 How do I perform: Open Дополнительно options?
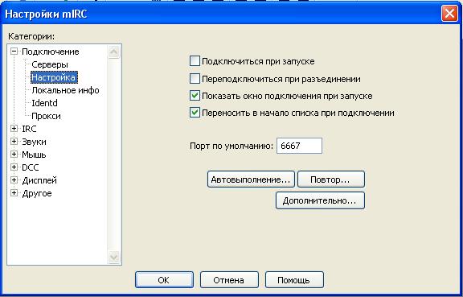tap(320, 200)
